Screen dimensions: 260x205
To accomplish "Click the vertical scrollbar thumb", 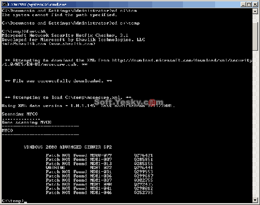I will (255, 36).
